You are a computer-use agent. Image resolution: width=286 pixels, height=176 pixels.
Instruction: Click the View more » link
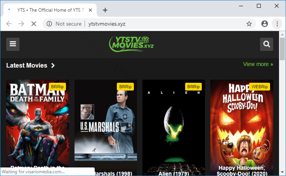258,64
